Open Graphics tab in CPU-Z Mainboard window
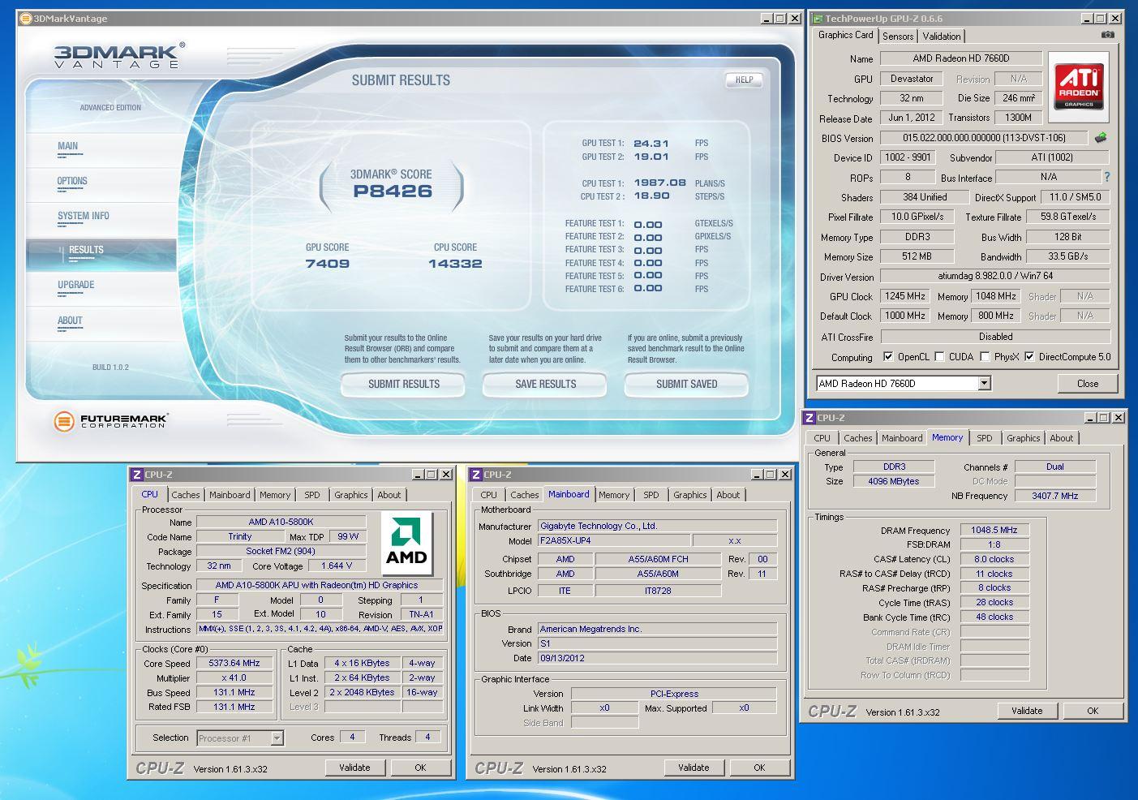Image resolution: width=1138 pixels, height=800 pixels. [x=689, y=495]
